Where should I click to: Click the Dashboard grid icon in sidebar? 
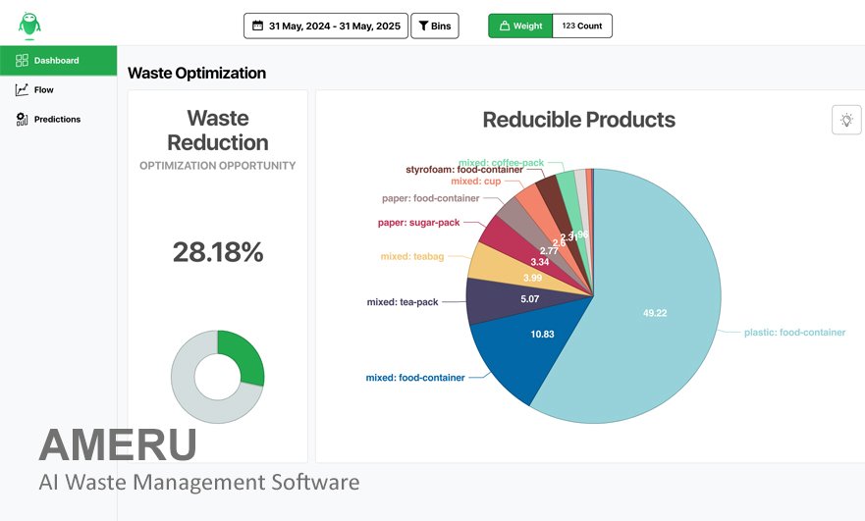click(22, 61)
